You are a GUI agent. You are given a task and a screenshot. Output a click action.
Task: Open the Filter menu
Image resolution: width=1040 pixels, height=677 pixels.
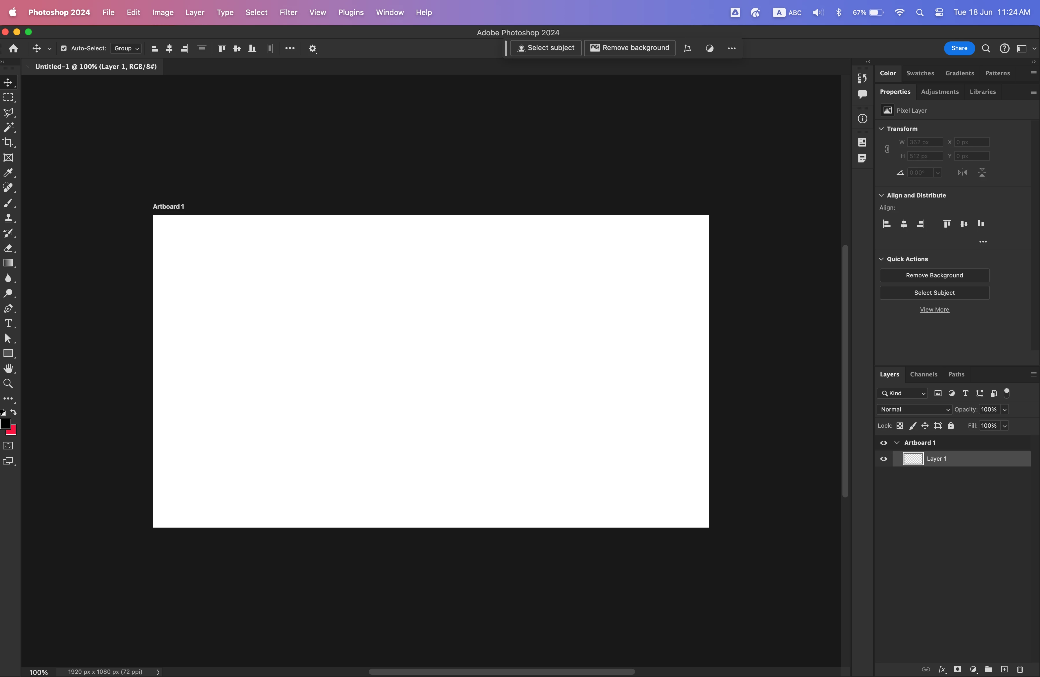click(289, 12)
